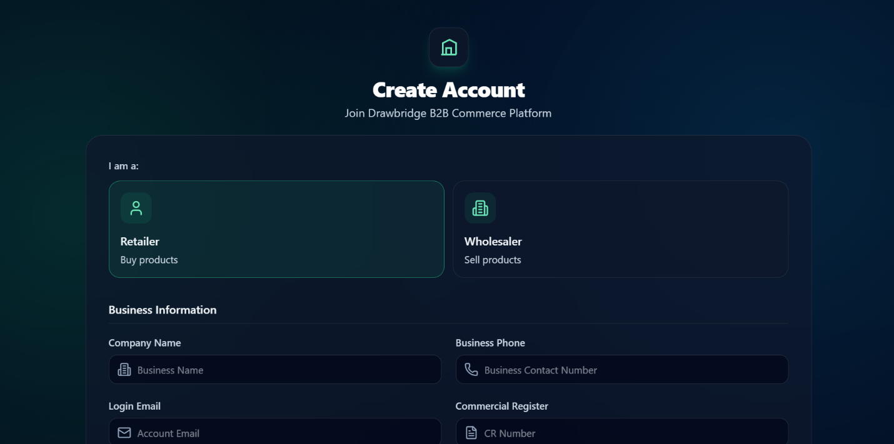This screenshot has width=894, height=444.
Task: Click the Company Name label
Action: tap(144, 343)
